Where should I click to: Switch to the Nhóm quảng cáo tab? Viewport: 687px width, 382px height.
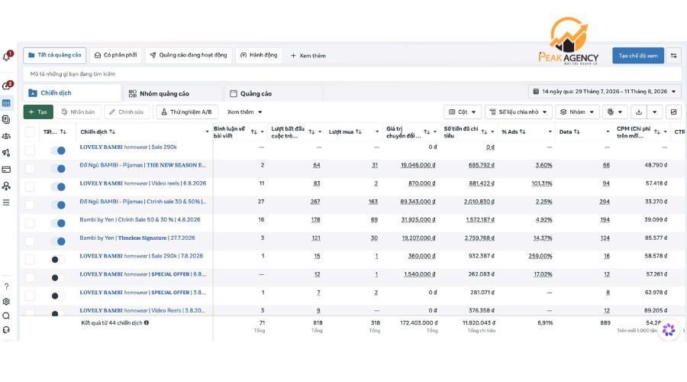point(173,93)
